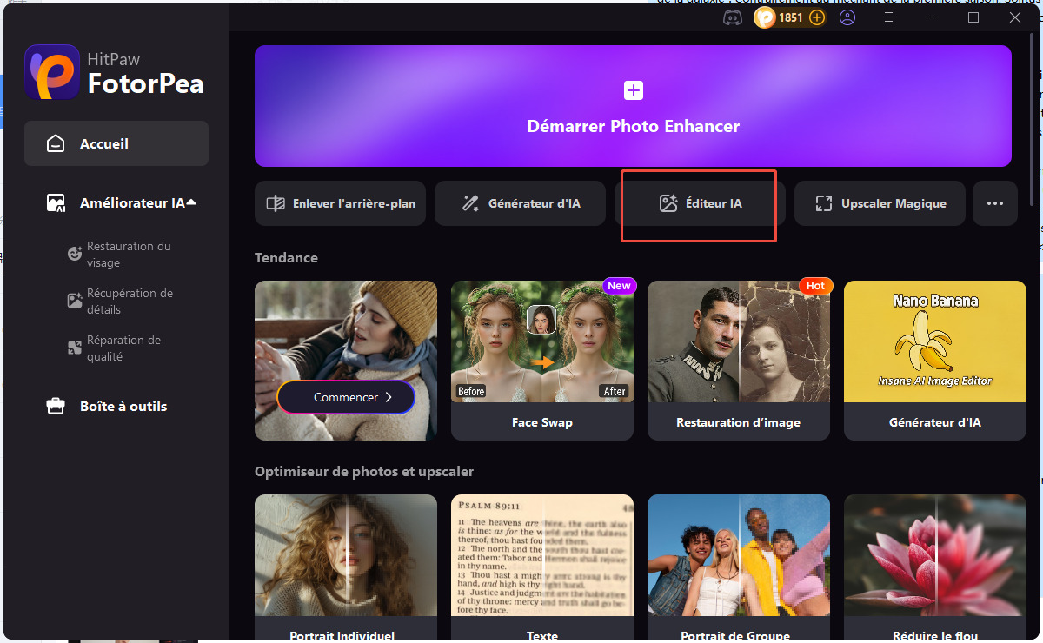Choose Réparation de qualité option

coord(122,348)
